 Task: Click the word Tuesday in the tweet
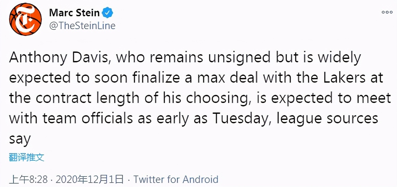point(242,119)
